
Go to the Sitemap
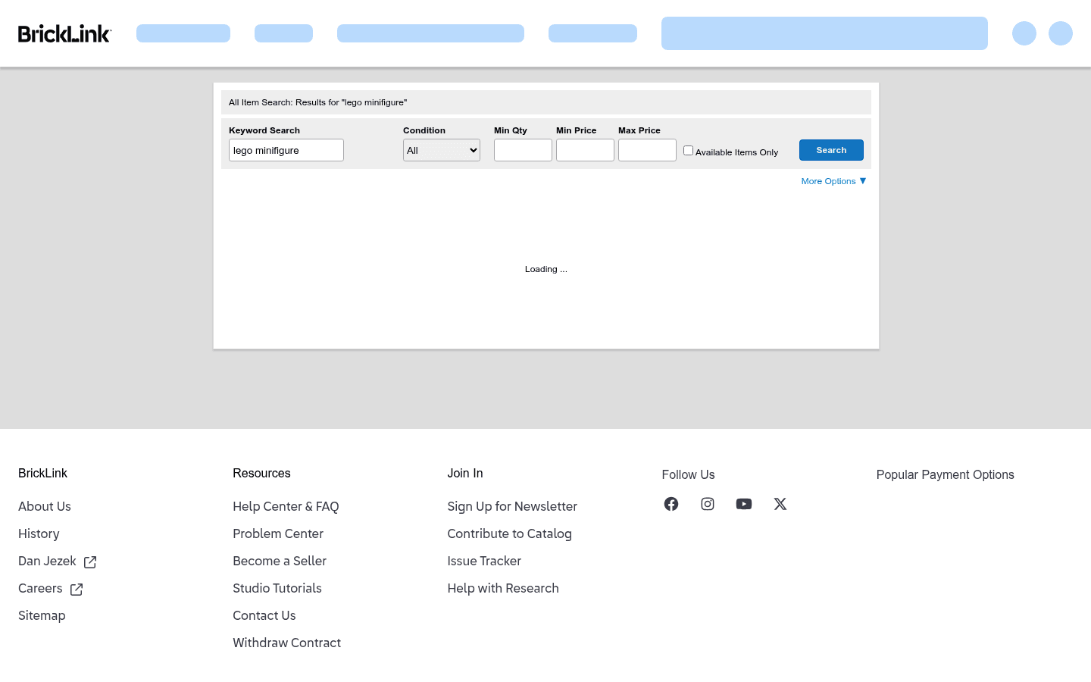(x=42, y=615)
